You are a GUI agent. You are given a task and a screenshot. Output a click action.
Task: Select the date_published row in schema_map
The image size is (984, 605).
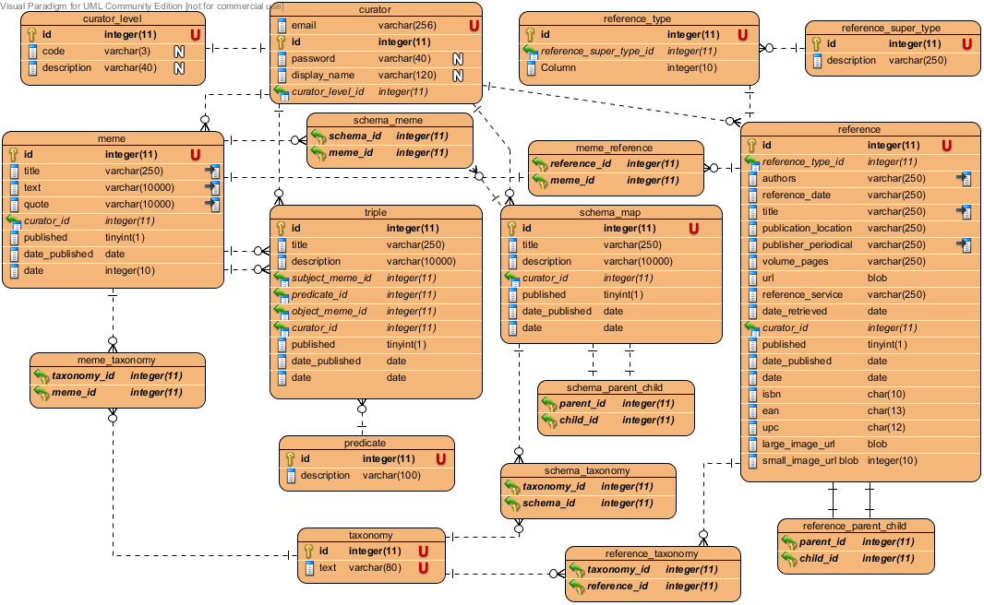556,312
